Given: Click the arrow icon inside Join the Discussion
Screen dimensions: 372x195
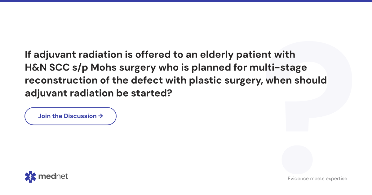Looking at the screenshot, I should (x=100, y=116).
